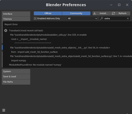Close the Blender Preferences window
The height and width of the screenshot is (114, 132).
127,5
